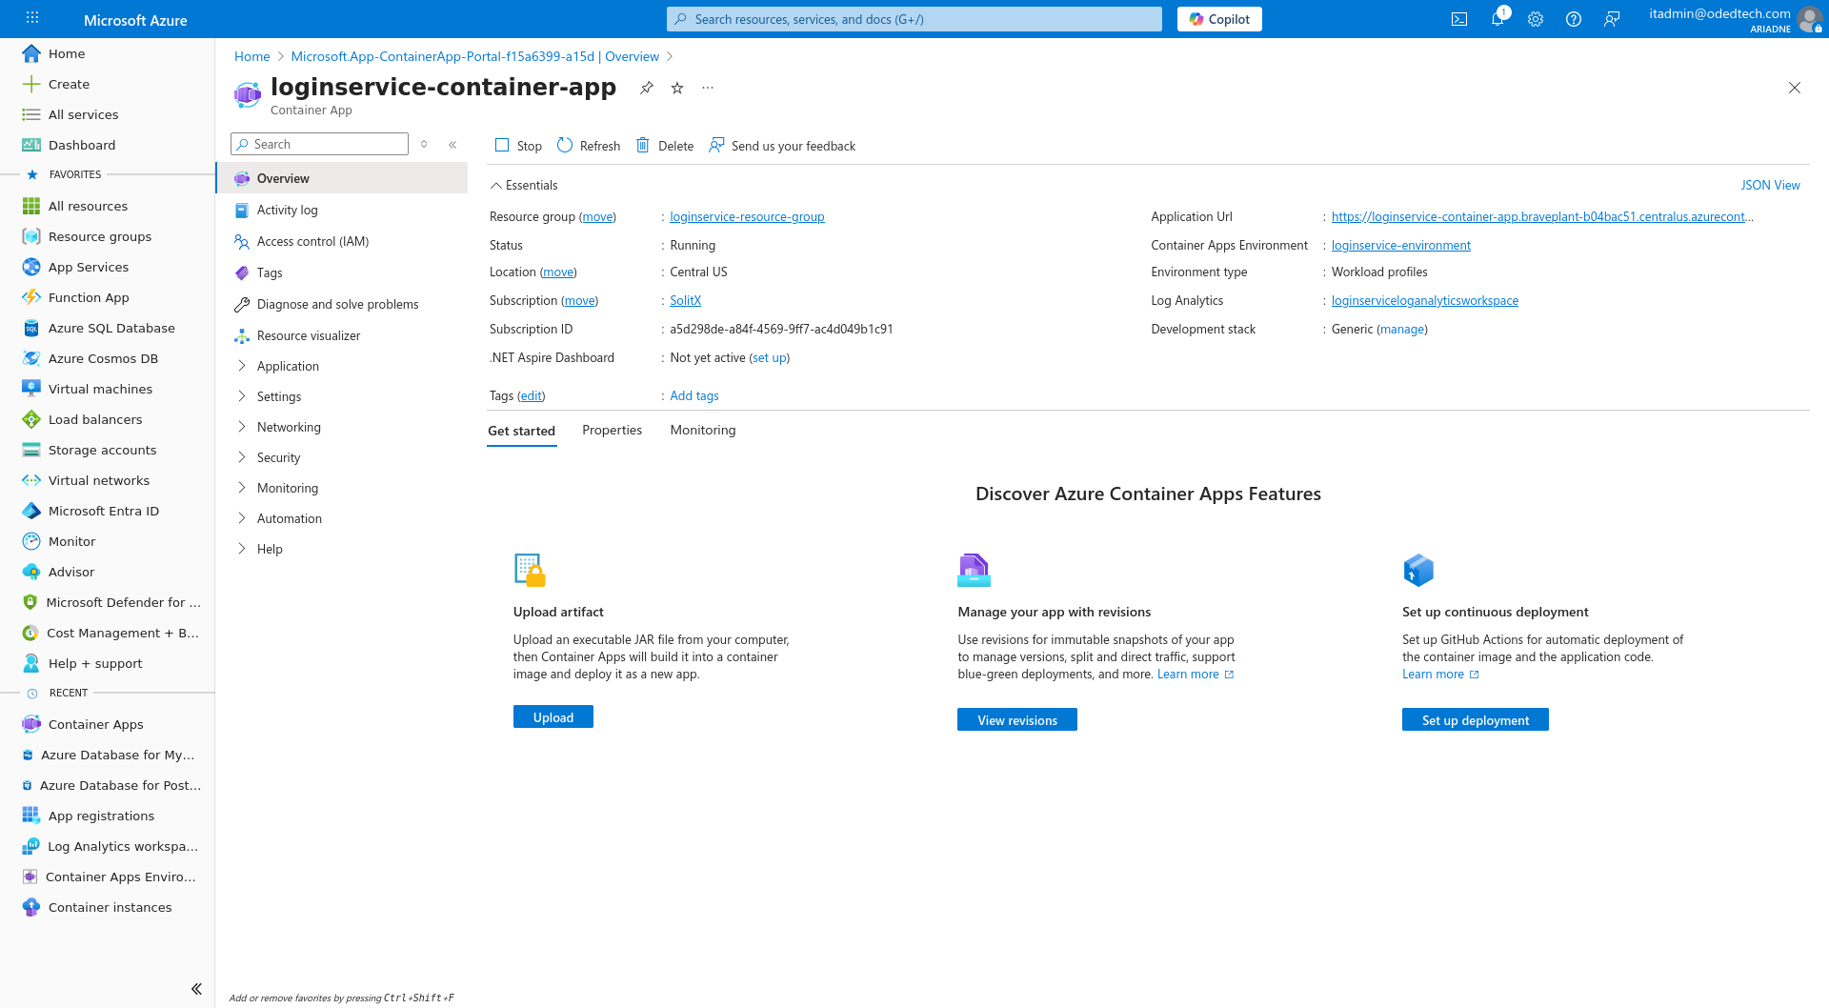Collapse the Essentials section
Viewport: 1829px width, 1008px height.
coord(523,185)
